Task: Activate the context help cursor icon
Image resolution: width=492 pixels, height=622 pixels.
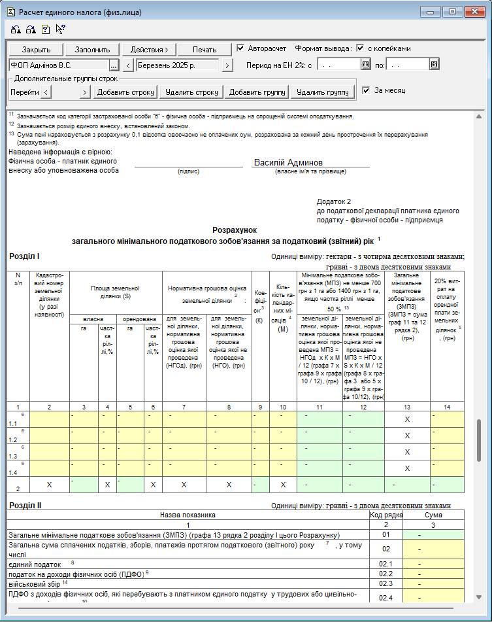Action: pos(60,29)
